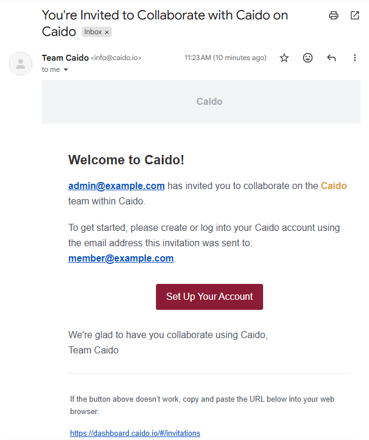The width and height of the screenshot is (369, 440).
Task: Click the gray Caido header banner
Action: click(x=201, y=102)
